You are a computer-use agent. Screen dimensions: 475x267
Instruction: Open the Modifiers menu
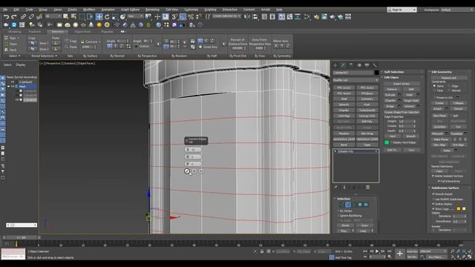(89, 10)
